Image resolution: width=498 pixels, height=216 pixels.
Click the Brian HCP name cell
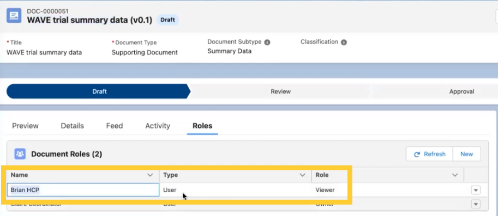coord(83,190)
